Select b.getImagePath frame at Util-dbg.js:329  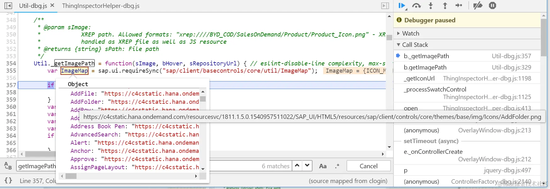[x=467, y=67]
